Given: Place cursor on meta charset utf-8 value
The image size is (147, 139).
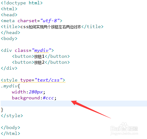Looking at the screenshot, I should point(50,21).
